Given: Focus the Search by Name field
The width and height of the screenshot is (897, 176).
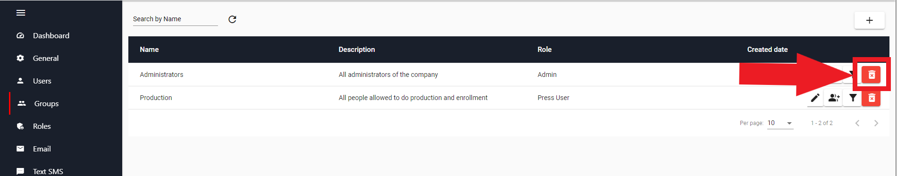Looking at the screenshot, I should [x=175, y=19].
